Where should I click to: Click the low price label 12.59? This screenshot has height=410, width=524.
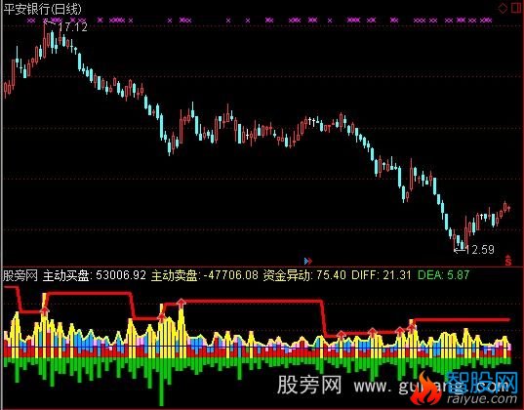point(479,250)
